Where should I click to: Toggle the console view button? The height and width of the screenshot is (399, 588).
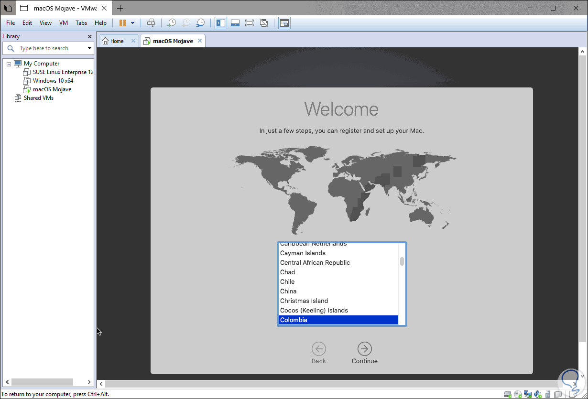pos(284,23)
